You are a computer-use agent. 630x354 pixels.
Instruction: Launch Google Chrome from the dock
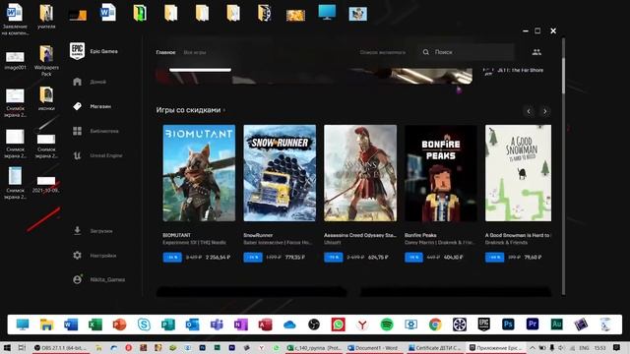pyautogui.click(x=435, y=324)
